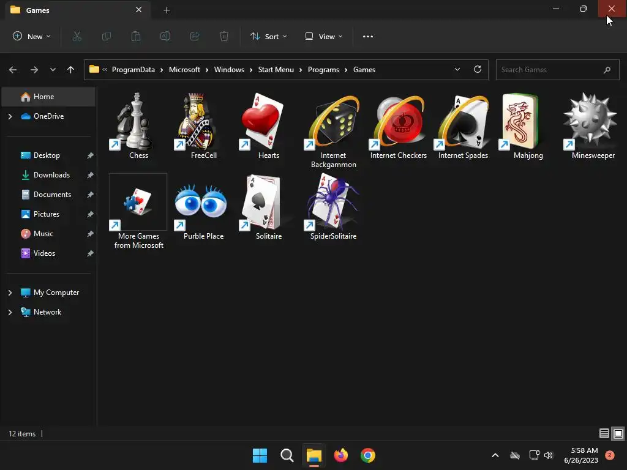The image size is (627, 470).
Task: Launch Chrome from the taskbar
Action: click(x=368, y=455)
